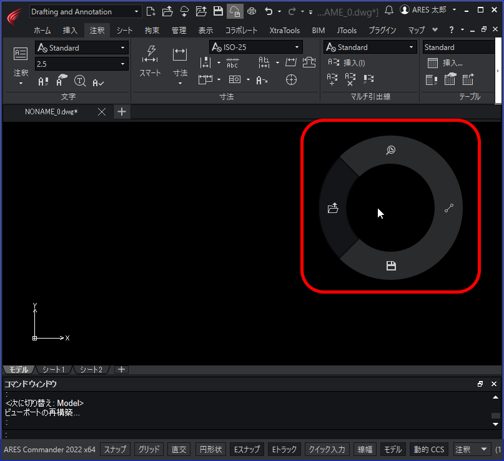Toggle グリッド display in the status bar
The height and width of the screenshot is (461, 504).
click(149, 449)
